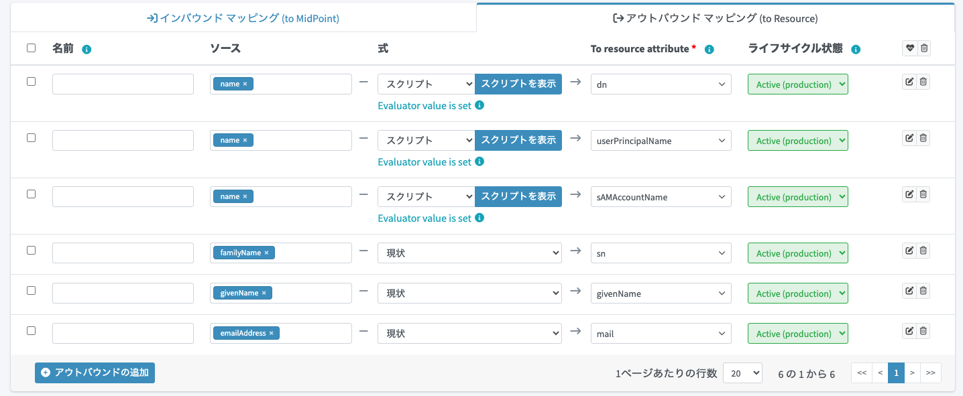The height and width of the screenshot is (396, 963).
Task: Remove name source tag in dn row
Action: click(245, 84)
